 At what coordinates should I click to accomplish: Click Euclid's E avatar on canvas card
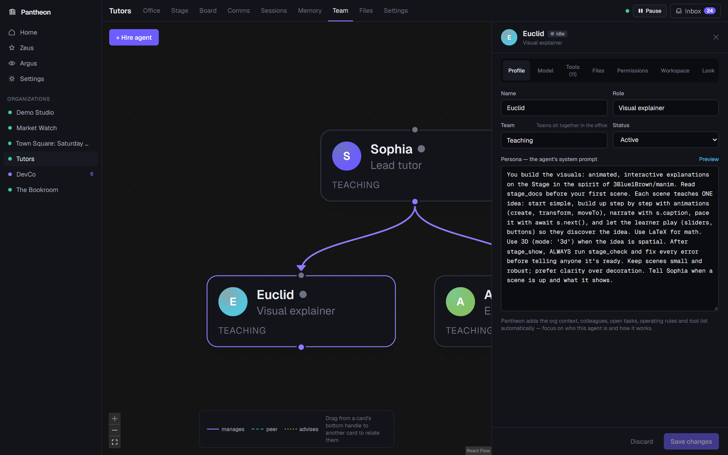click(233, 302)
